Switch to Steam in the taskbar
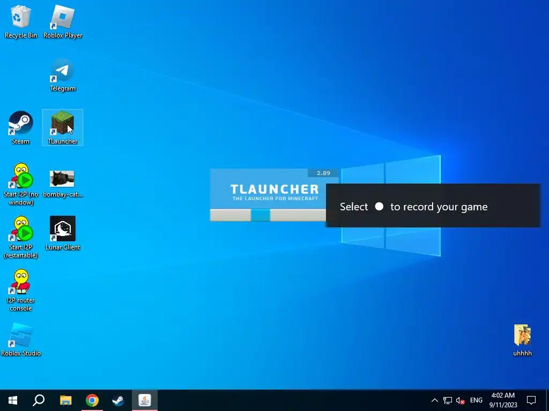Screen dimensions: 549x411 click(x=118, y=400)
